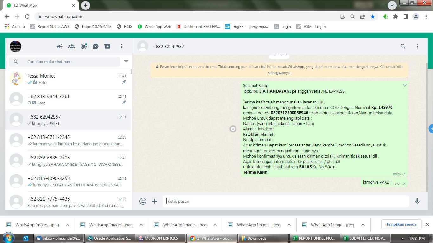The image size is (433, 243).
Task: Go back in the browser
Action: click(x=7, y=16)
